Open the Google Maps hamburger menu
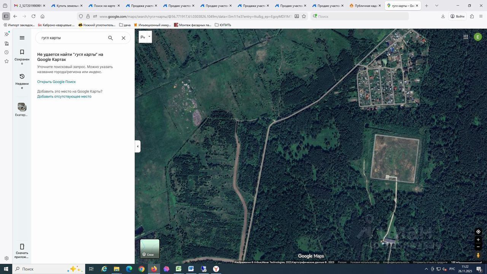Screen dimensions: 487x274 click(x=22, y=38)
